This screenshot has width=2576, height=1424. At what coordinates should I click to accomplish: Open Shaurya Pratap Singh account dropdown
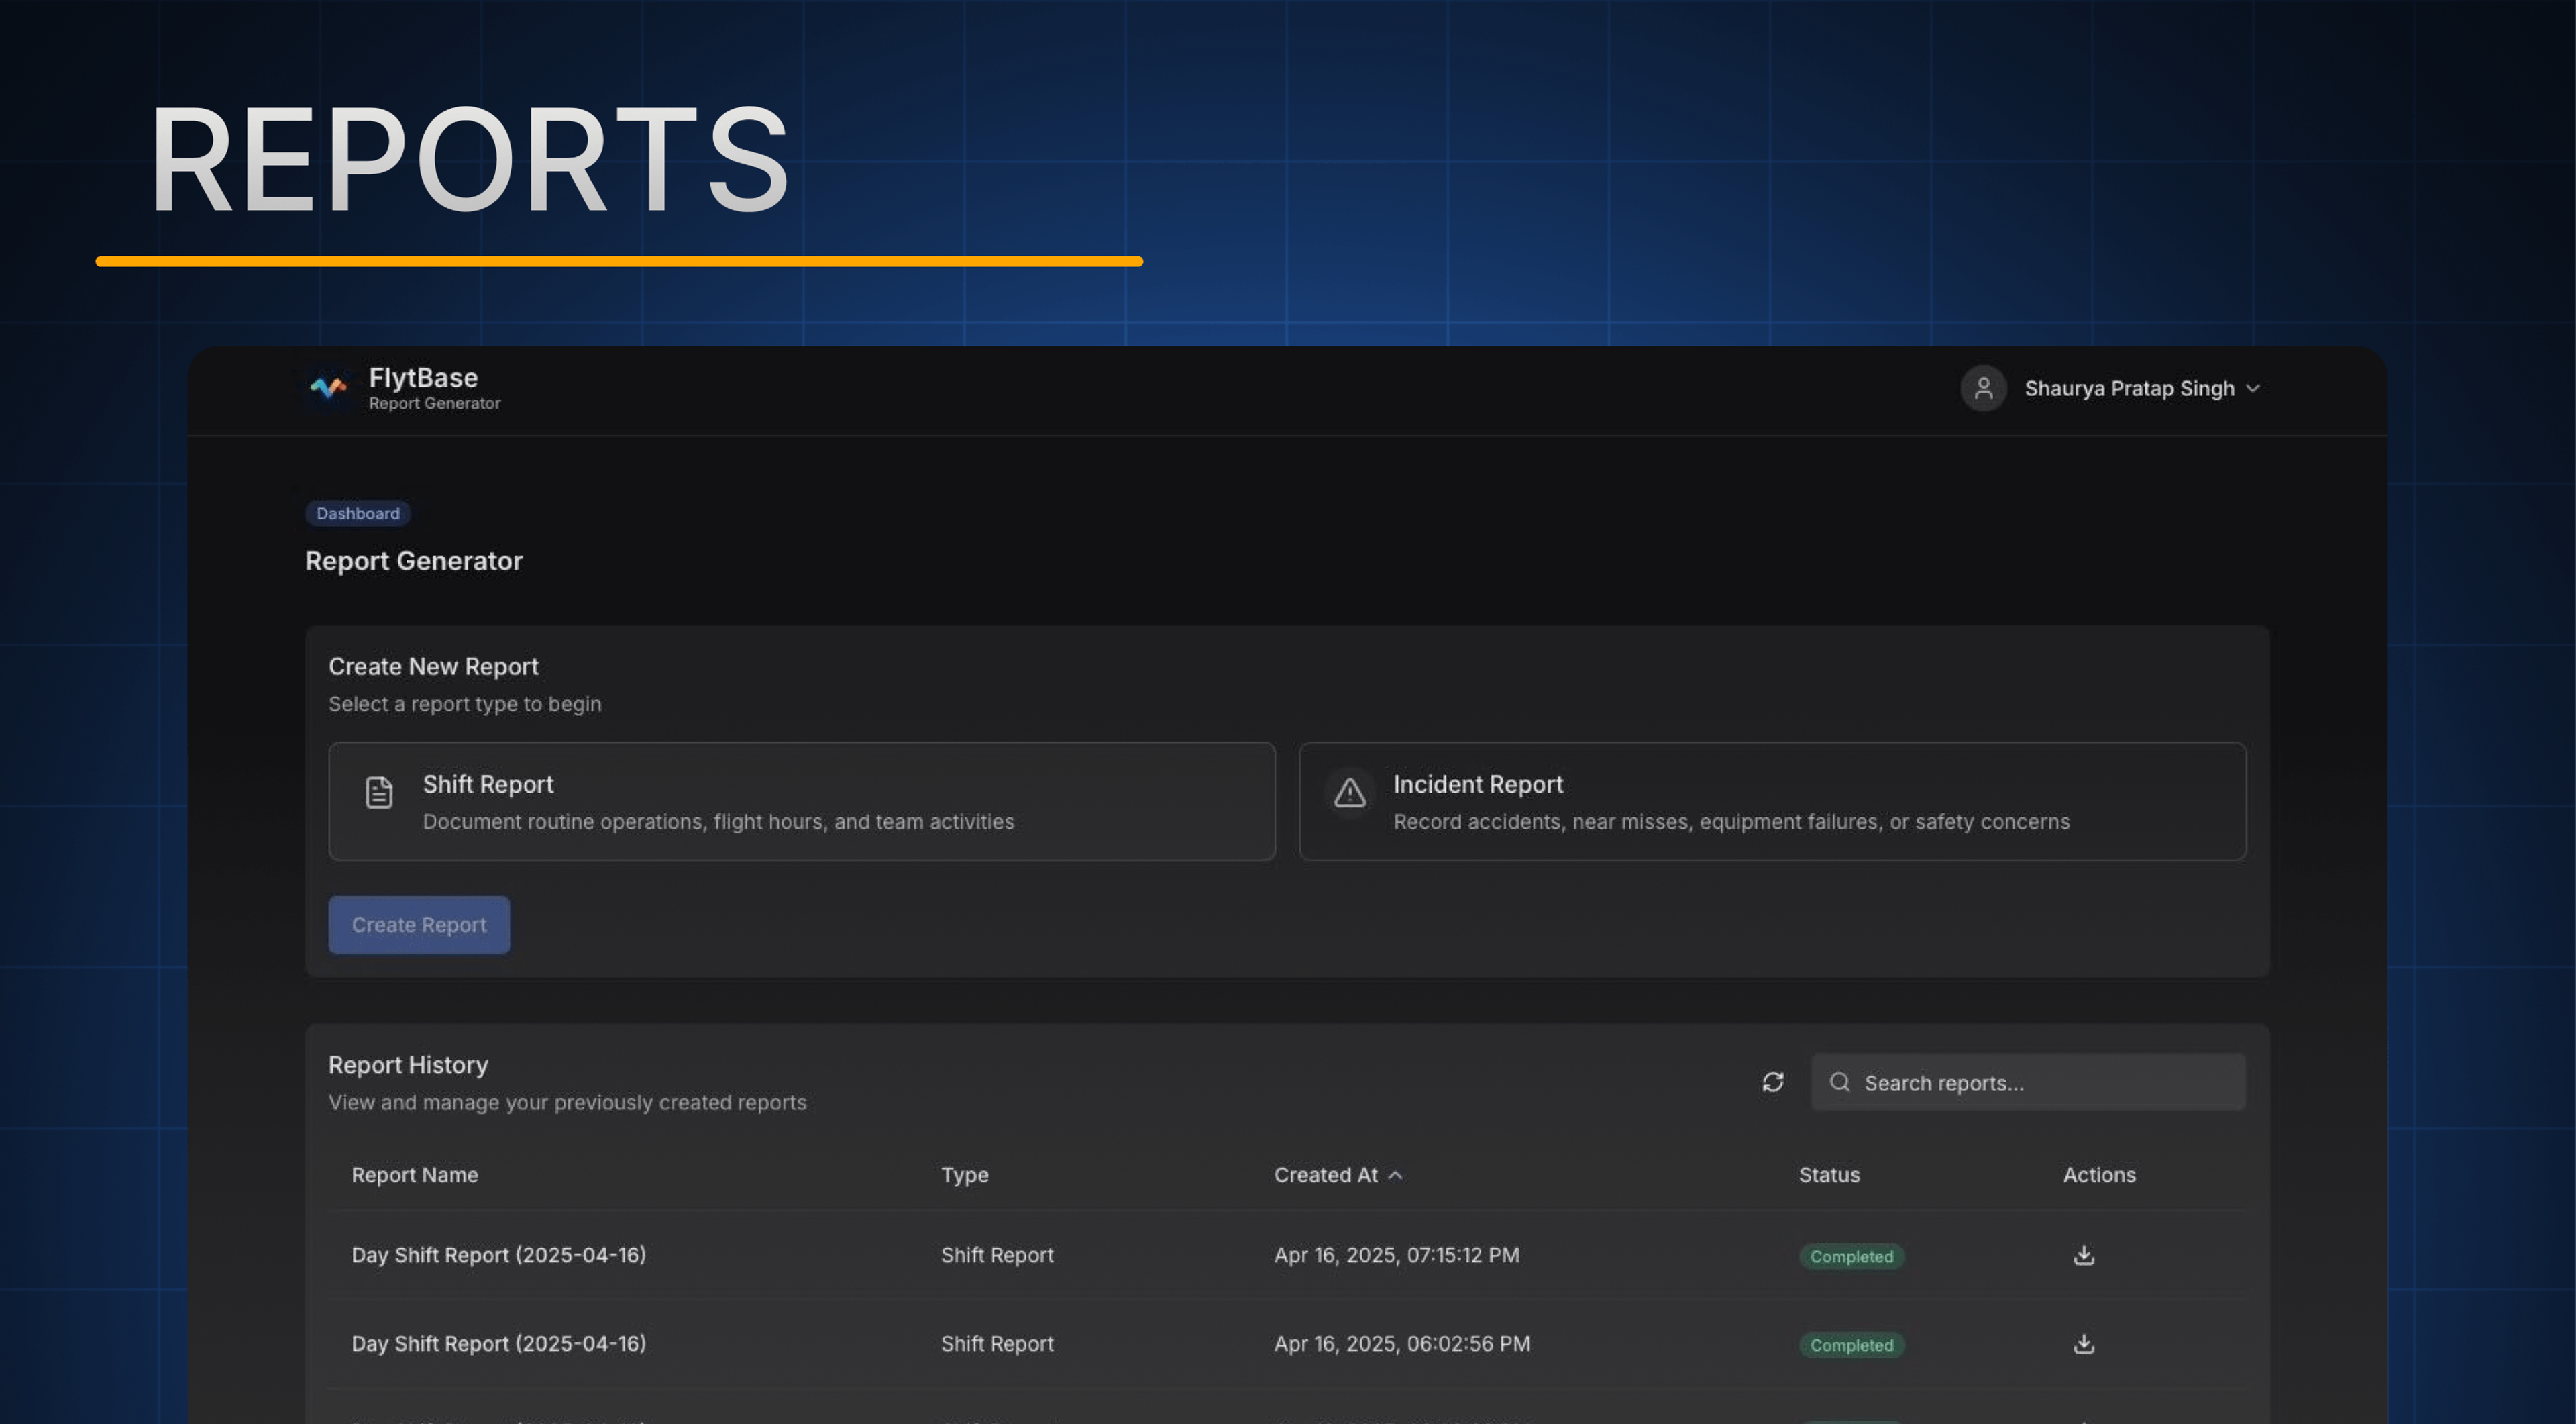coord(2141,388)
